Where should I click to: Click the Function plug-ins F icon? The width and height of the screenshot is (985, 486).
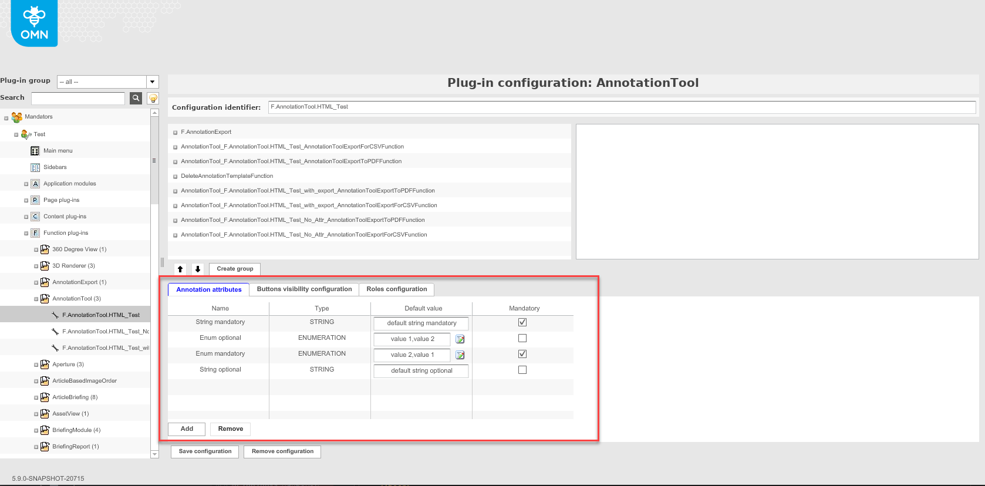[x=35, y=233]
